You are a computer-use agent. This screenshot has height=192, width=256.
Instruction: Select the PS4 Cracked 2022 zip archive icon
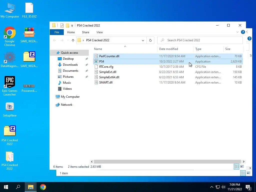click(x=10, y=135)
